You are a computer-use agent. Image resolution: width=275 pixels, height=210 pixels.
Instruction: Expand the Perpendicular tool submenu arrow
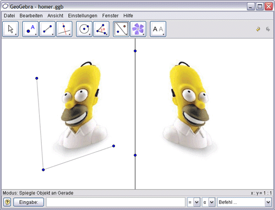(x=70, y=34)
